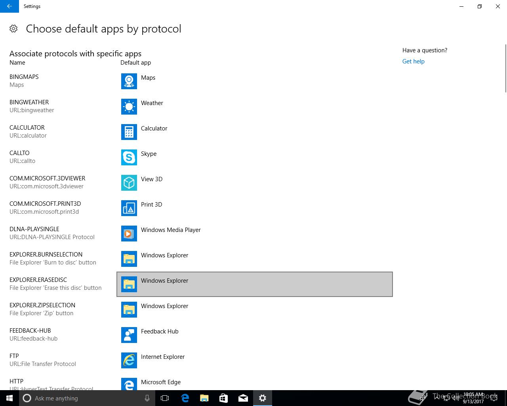
Task: Click the taskbar clock showing 9/13/2017
Action: [473, 398]
